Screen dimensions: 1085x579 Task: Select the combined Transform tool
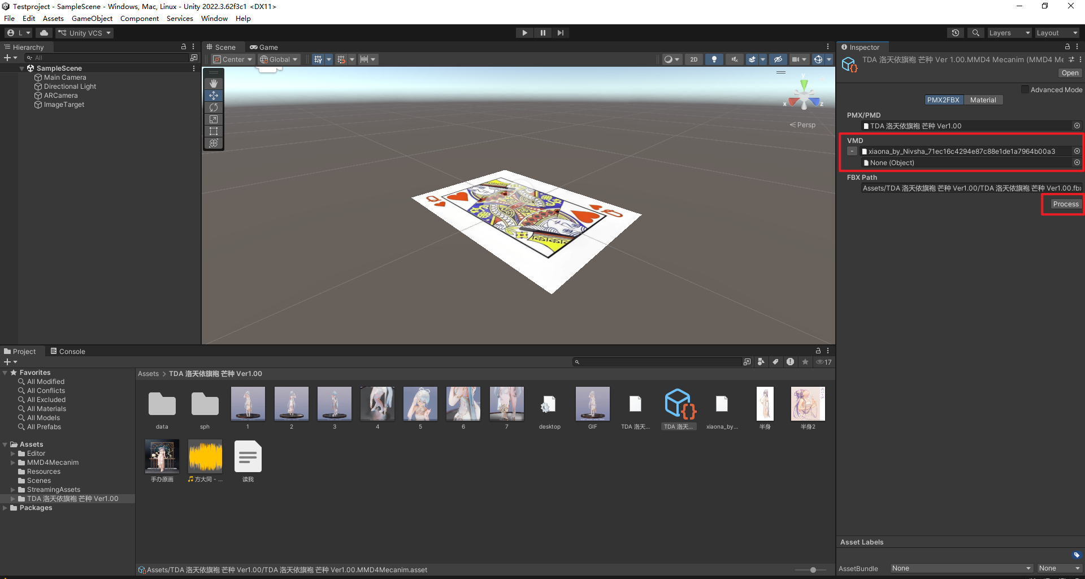click(214, 143)
